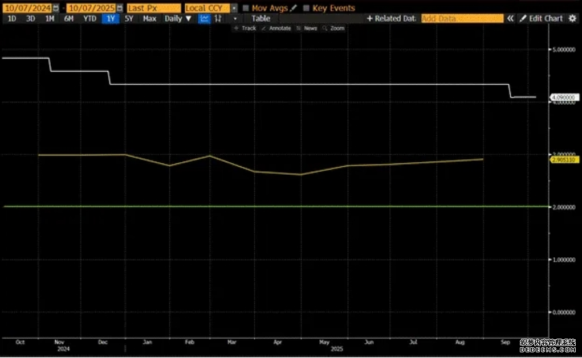The height and width of the screenshot is (358, 582).
Task: Open chart settings gear icon
Action: tap(573, 19)
